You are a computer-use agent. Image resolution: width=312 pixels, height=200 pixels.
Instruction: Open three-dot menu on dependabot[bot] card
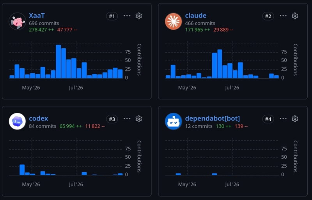tap(283, 119)
